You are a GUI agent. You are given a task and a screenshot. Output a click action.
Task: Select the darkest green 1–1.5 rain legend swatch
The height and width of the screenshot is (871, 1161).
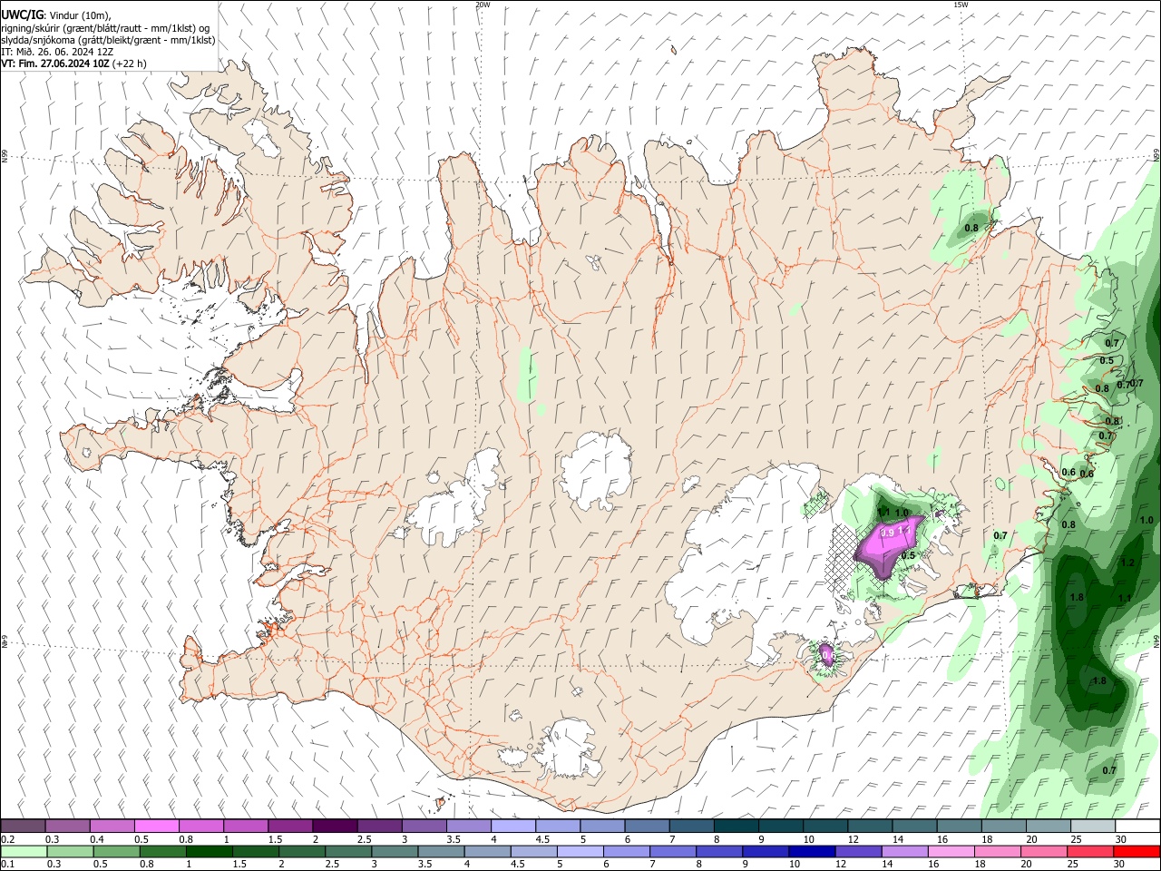(210, 852)
